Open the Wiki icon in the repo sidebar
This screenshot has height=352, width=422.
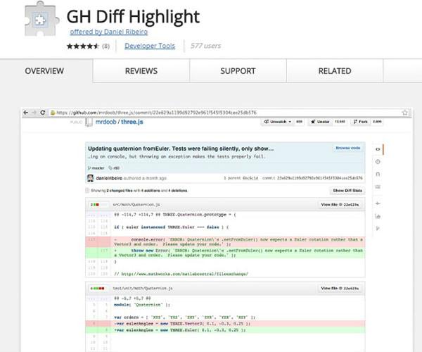point(378,187)
